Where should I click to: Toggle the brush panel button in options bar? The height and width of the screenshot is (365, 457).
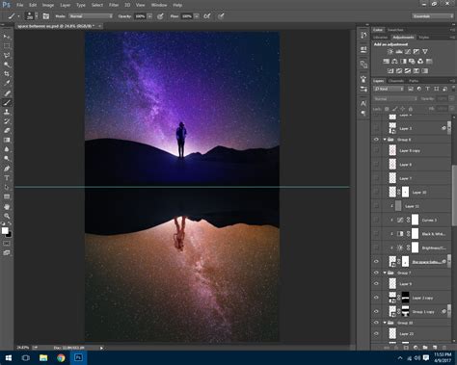(x=46, y=16)
